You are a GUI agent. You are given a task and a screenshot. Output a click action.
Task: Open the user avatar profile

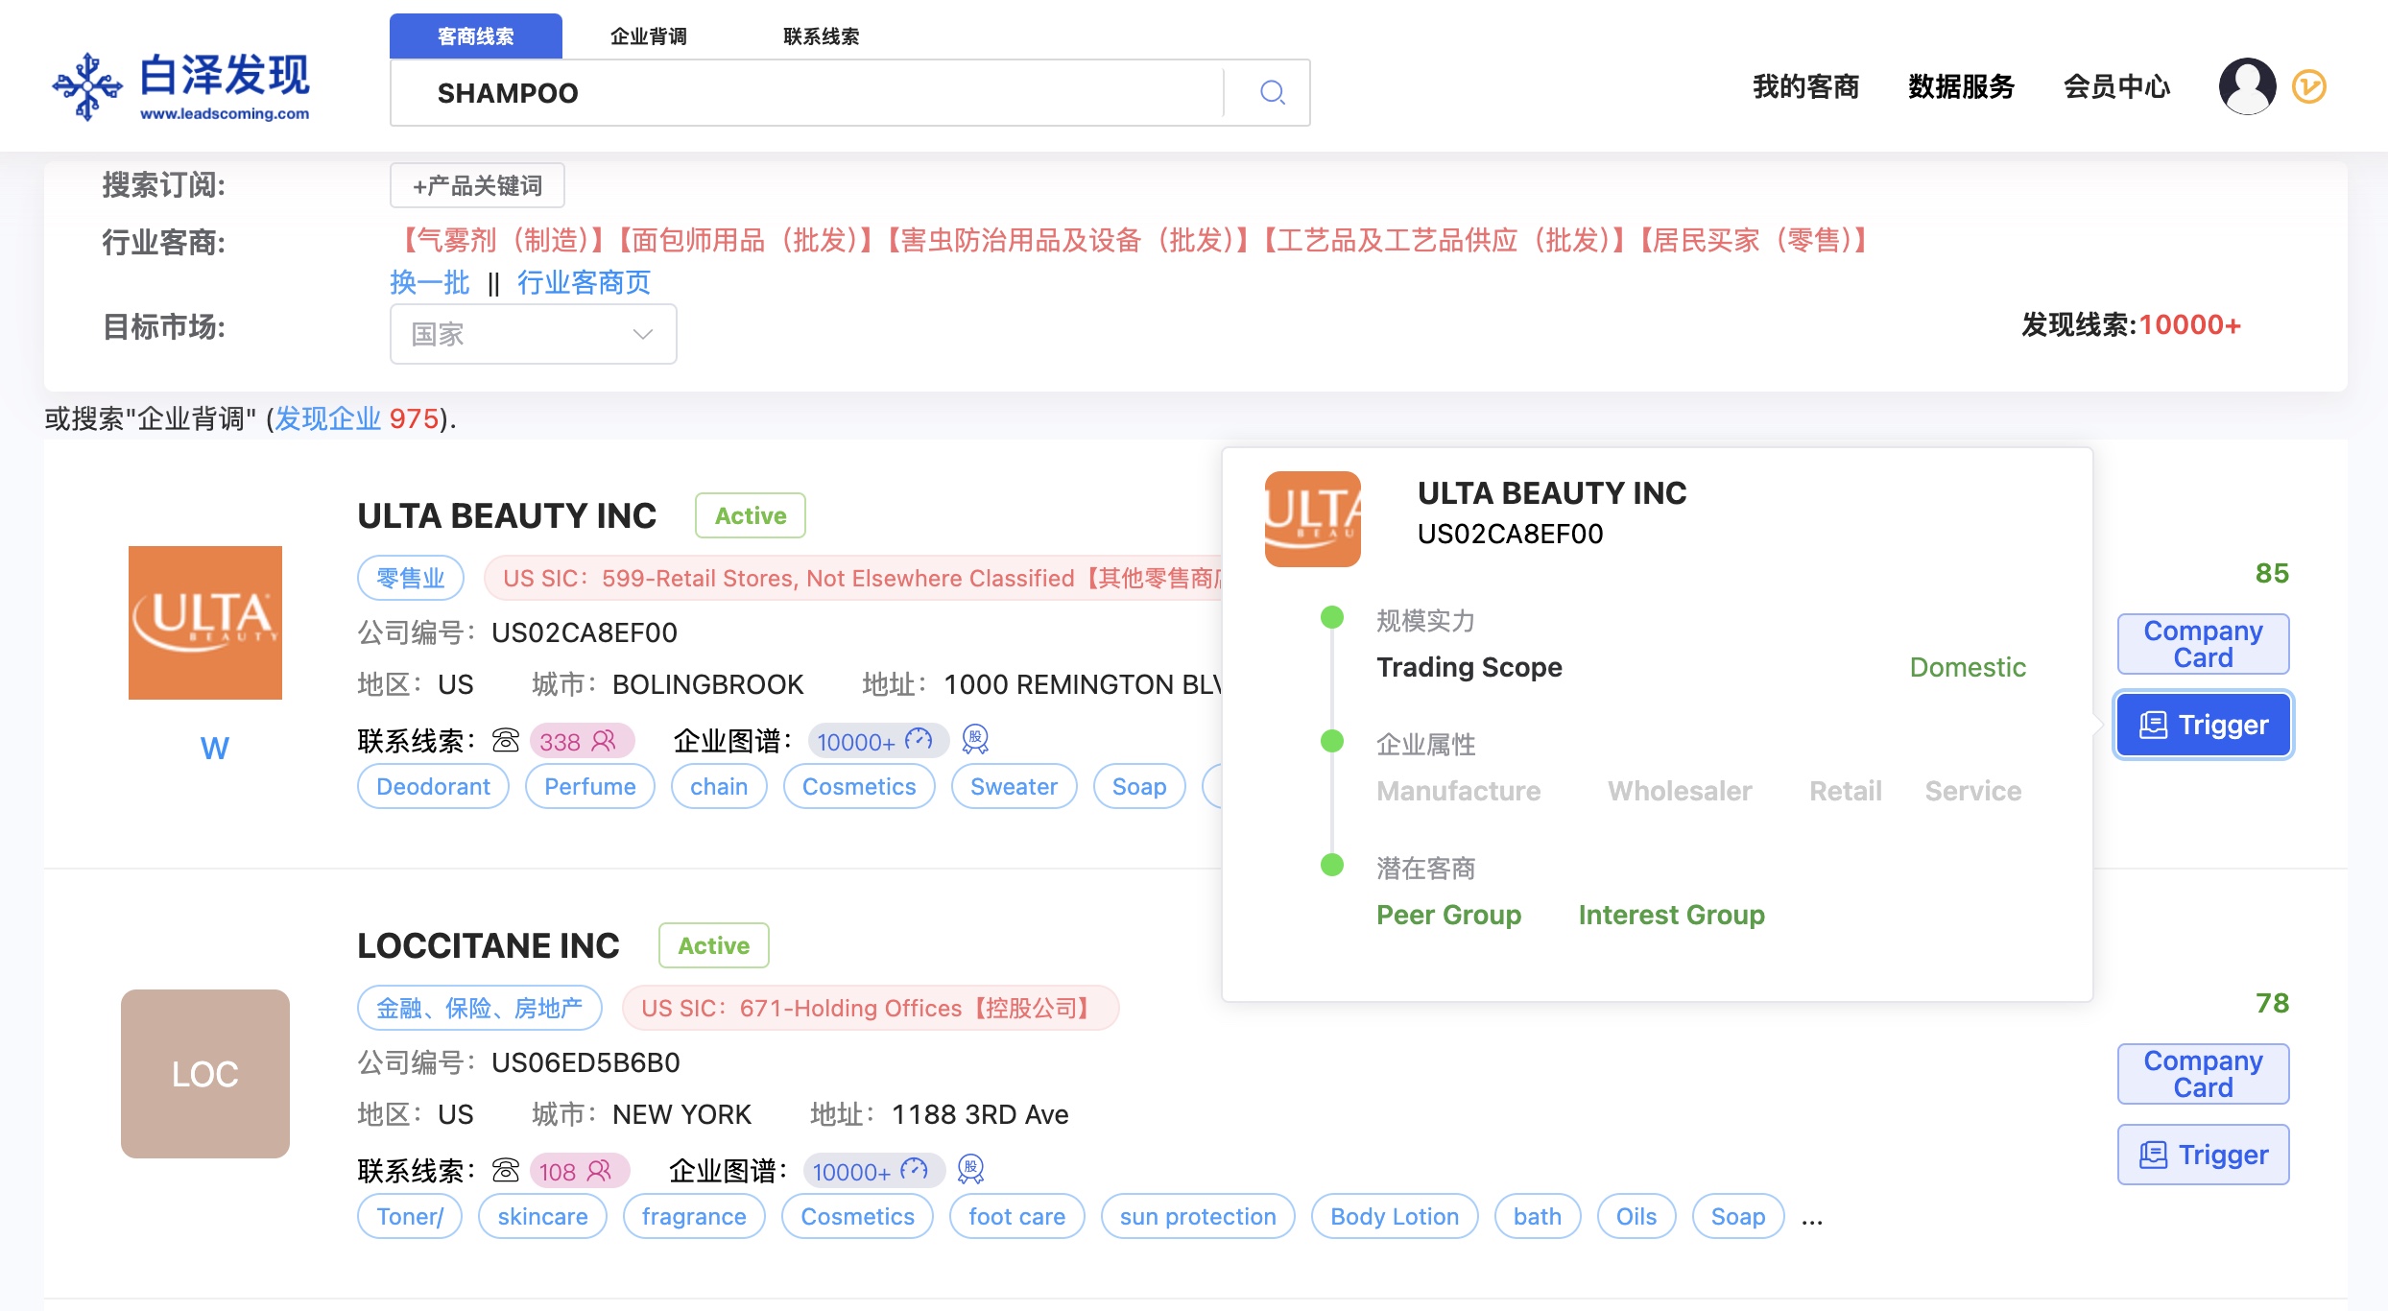click(2247, 86)
